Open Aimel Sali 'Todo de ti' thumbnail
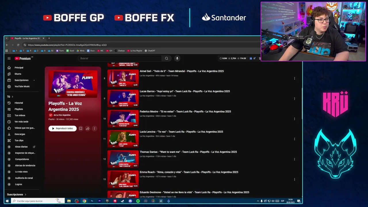The height and width of the screenshot is (207, 368). (123, 78)
